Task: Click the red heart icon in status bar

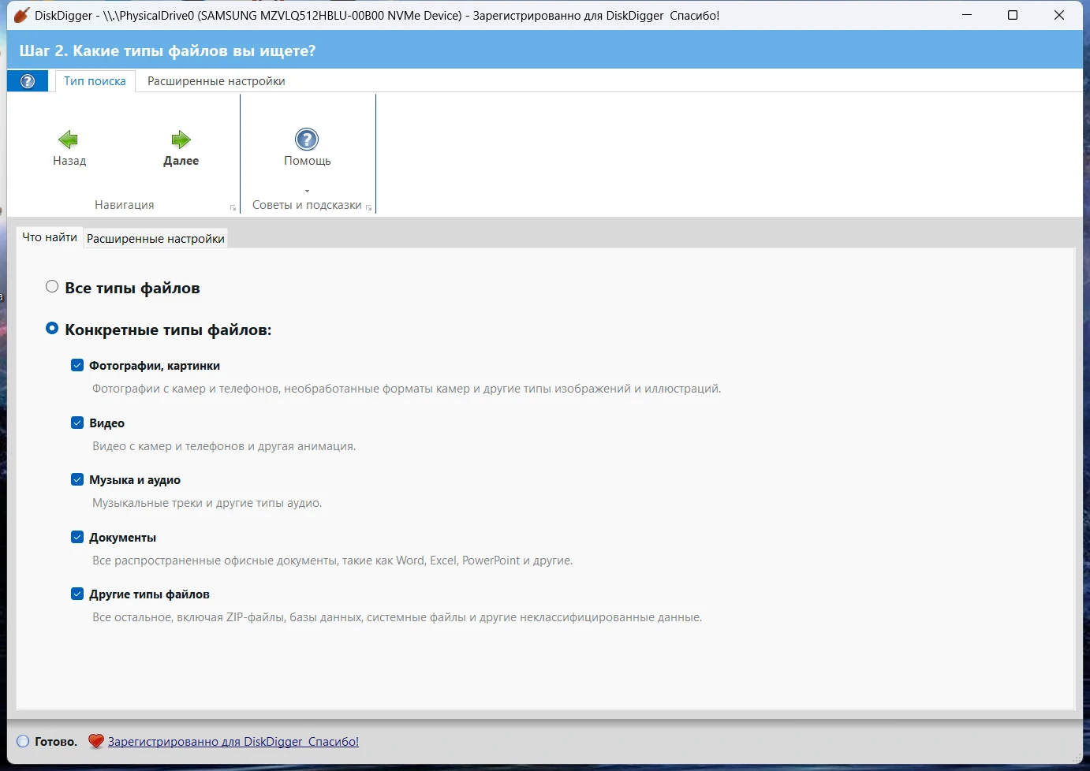Action: [95, 741]
